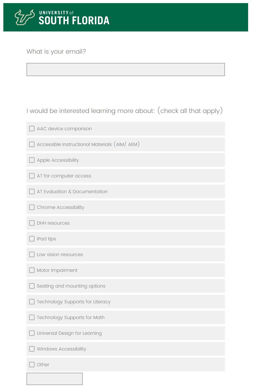Enable Windows Accessibility checkbox

click(x=32, y=349)
